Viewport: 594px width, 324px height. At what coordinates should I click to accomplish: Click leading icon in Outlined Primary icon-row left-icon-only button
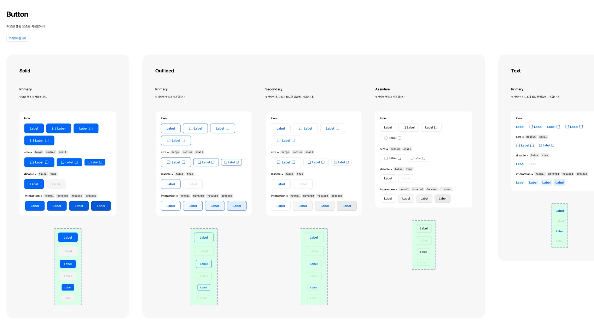[x=191, y=128]
